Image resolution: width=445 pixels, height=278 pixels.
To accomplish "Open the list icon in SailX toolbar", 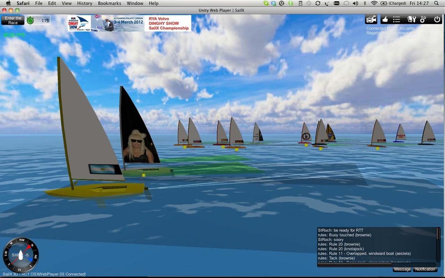I will coord(396,19).
